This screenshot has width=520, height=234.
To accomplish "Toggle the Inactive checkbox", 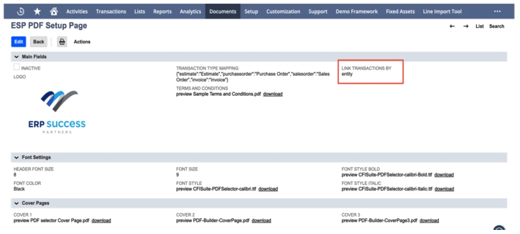I will 16,68.
